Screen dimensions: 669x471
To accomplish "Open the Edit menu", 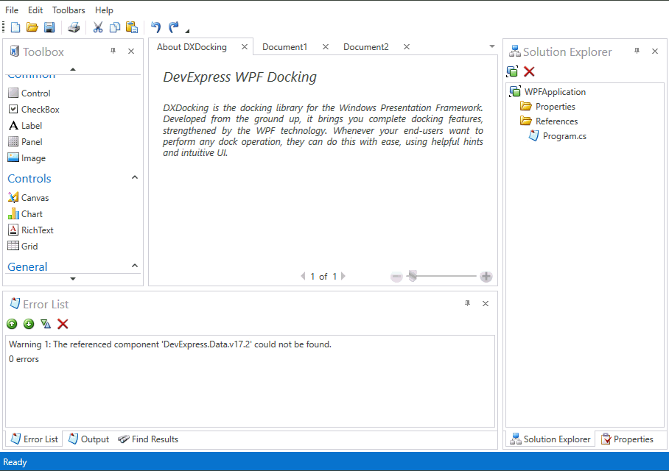I will tap(35, 10).
